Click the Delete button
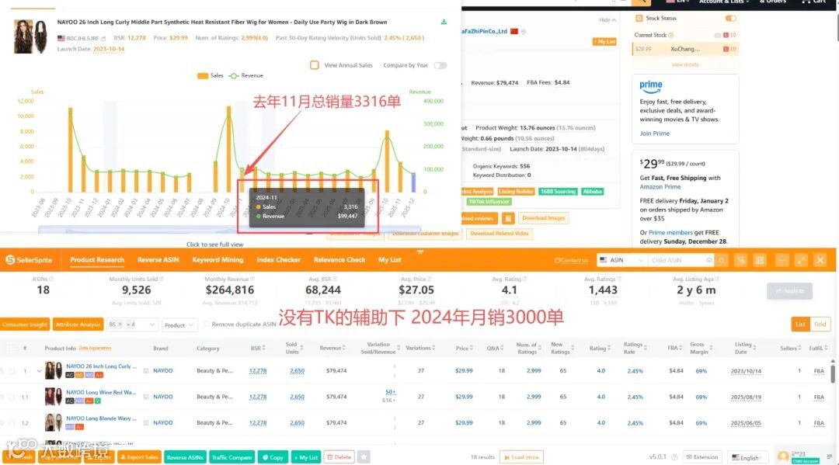Screen dimensions: 839x465 339,457
